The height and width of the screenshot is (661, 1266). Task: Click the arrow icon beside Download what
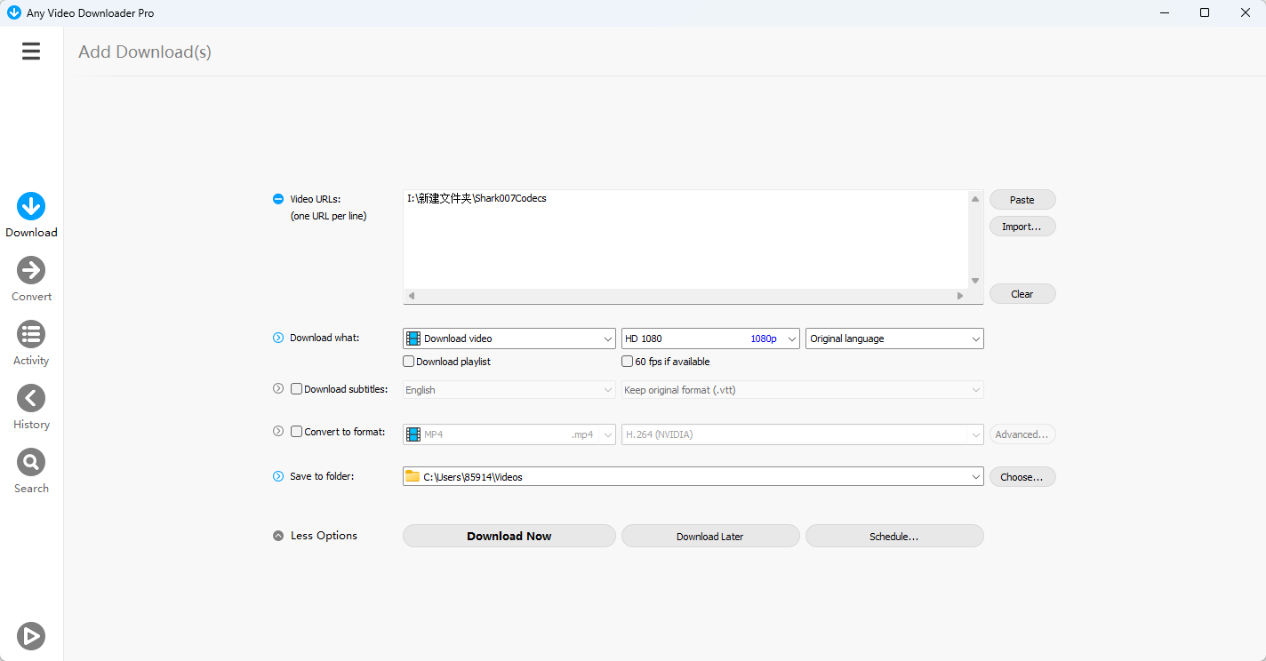click(x=278, y=338)
